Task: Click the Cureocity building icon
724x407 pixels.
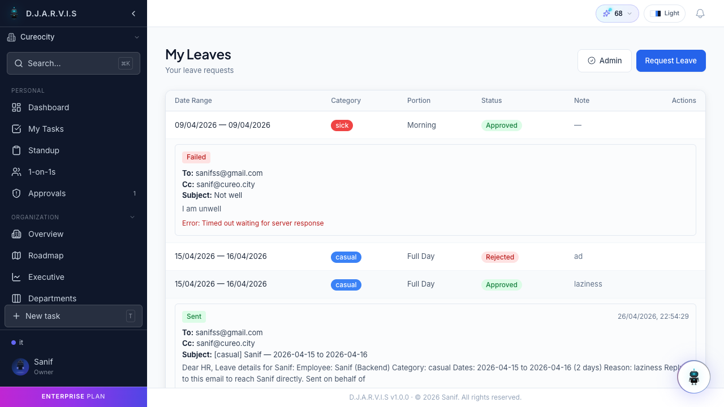Action: point(11,37)
